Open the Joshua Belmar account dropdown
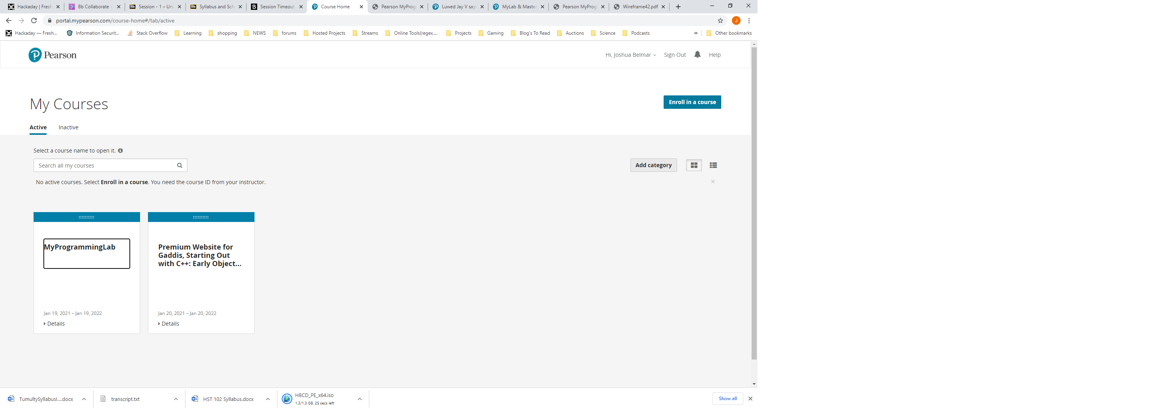 pos(630,55)
